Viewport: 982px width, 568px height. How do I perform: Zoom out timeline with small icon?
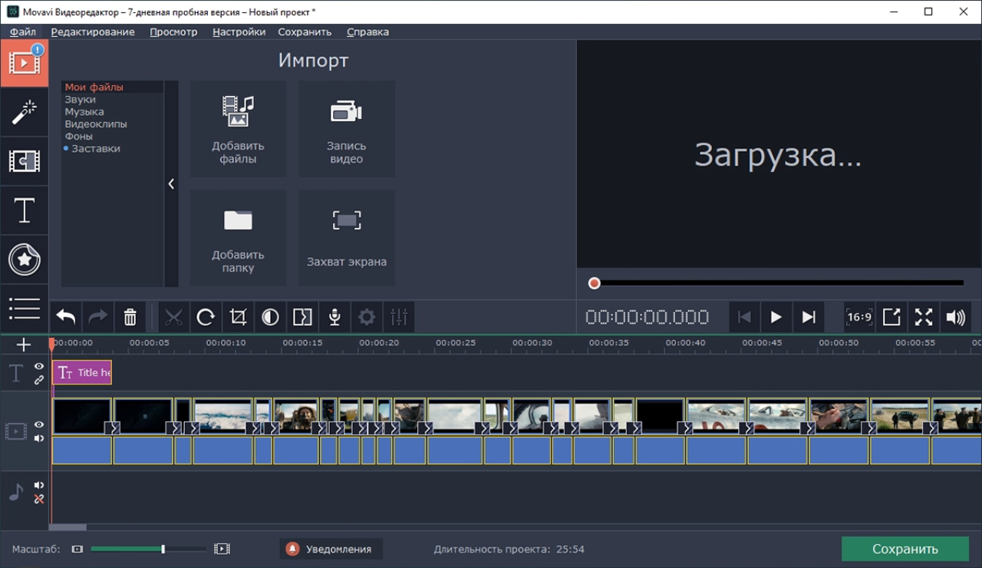point(77,549)
